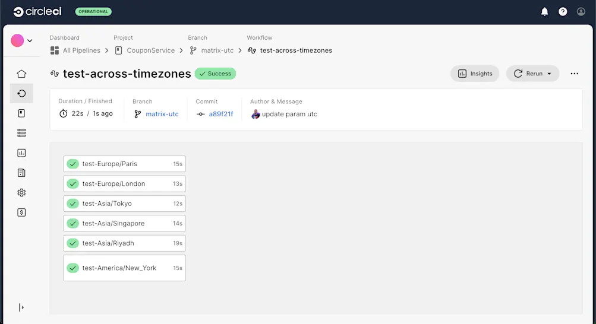This screenshot has width=596, height=324.
Task: Click the update param utc commit message
Action: click(289, 114)
